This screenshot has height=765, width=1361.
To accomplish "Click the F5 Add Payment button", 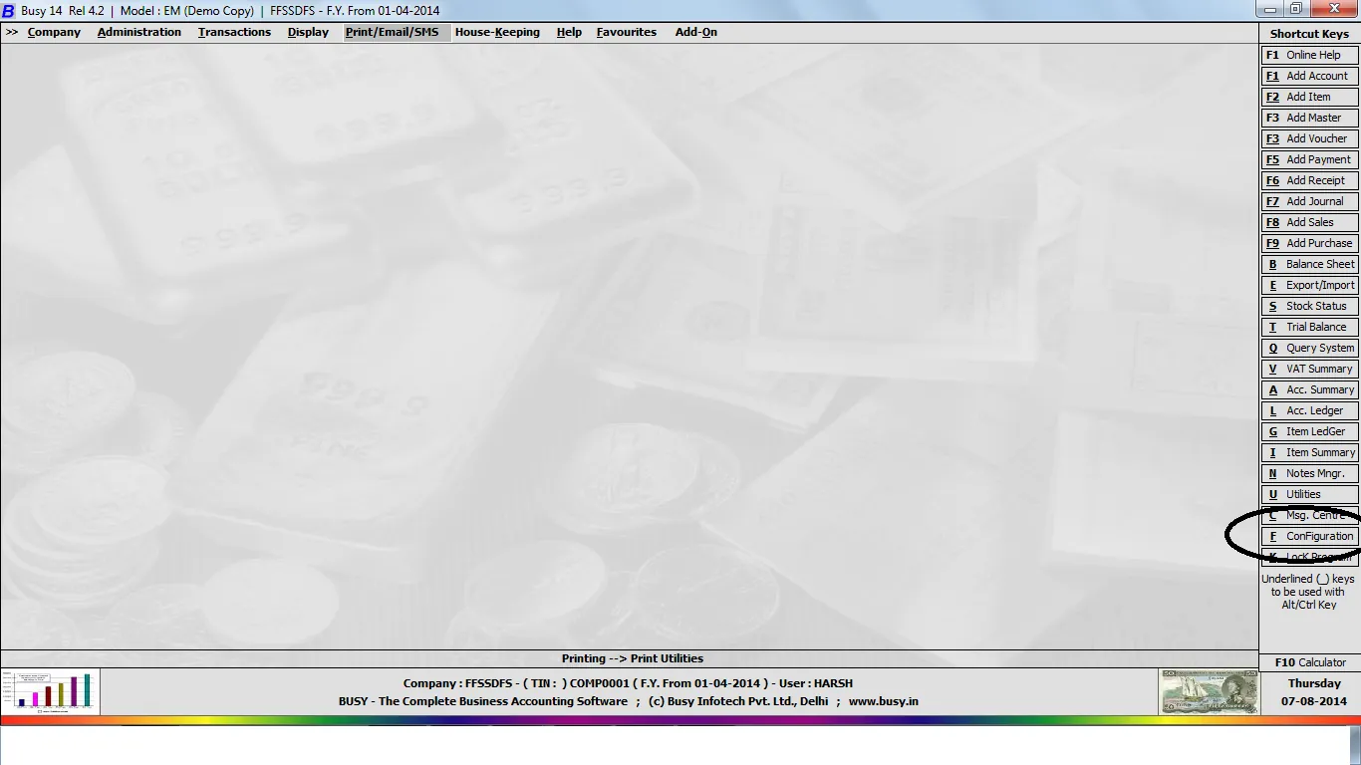I will [1309, 159].
